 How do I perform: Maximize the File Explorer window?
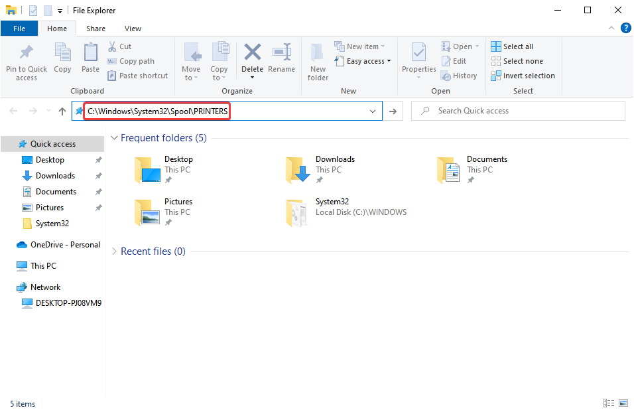point(588,10)
